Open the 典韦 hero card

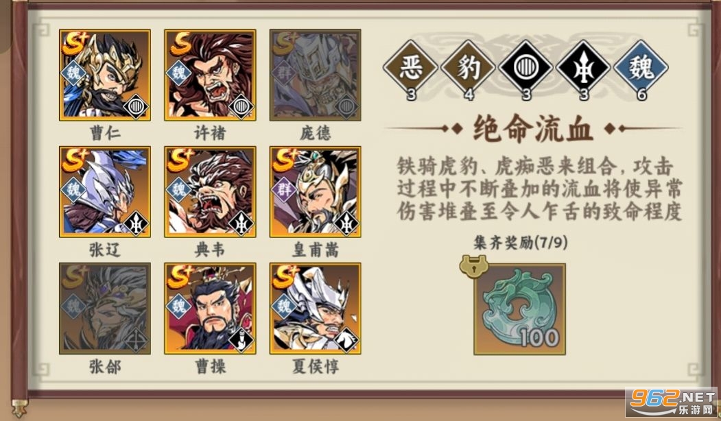click(210, 192)
